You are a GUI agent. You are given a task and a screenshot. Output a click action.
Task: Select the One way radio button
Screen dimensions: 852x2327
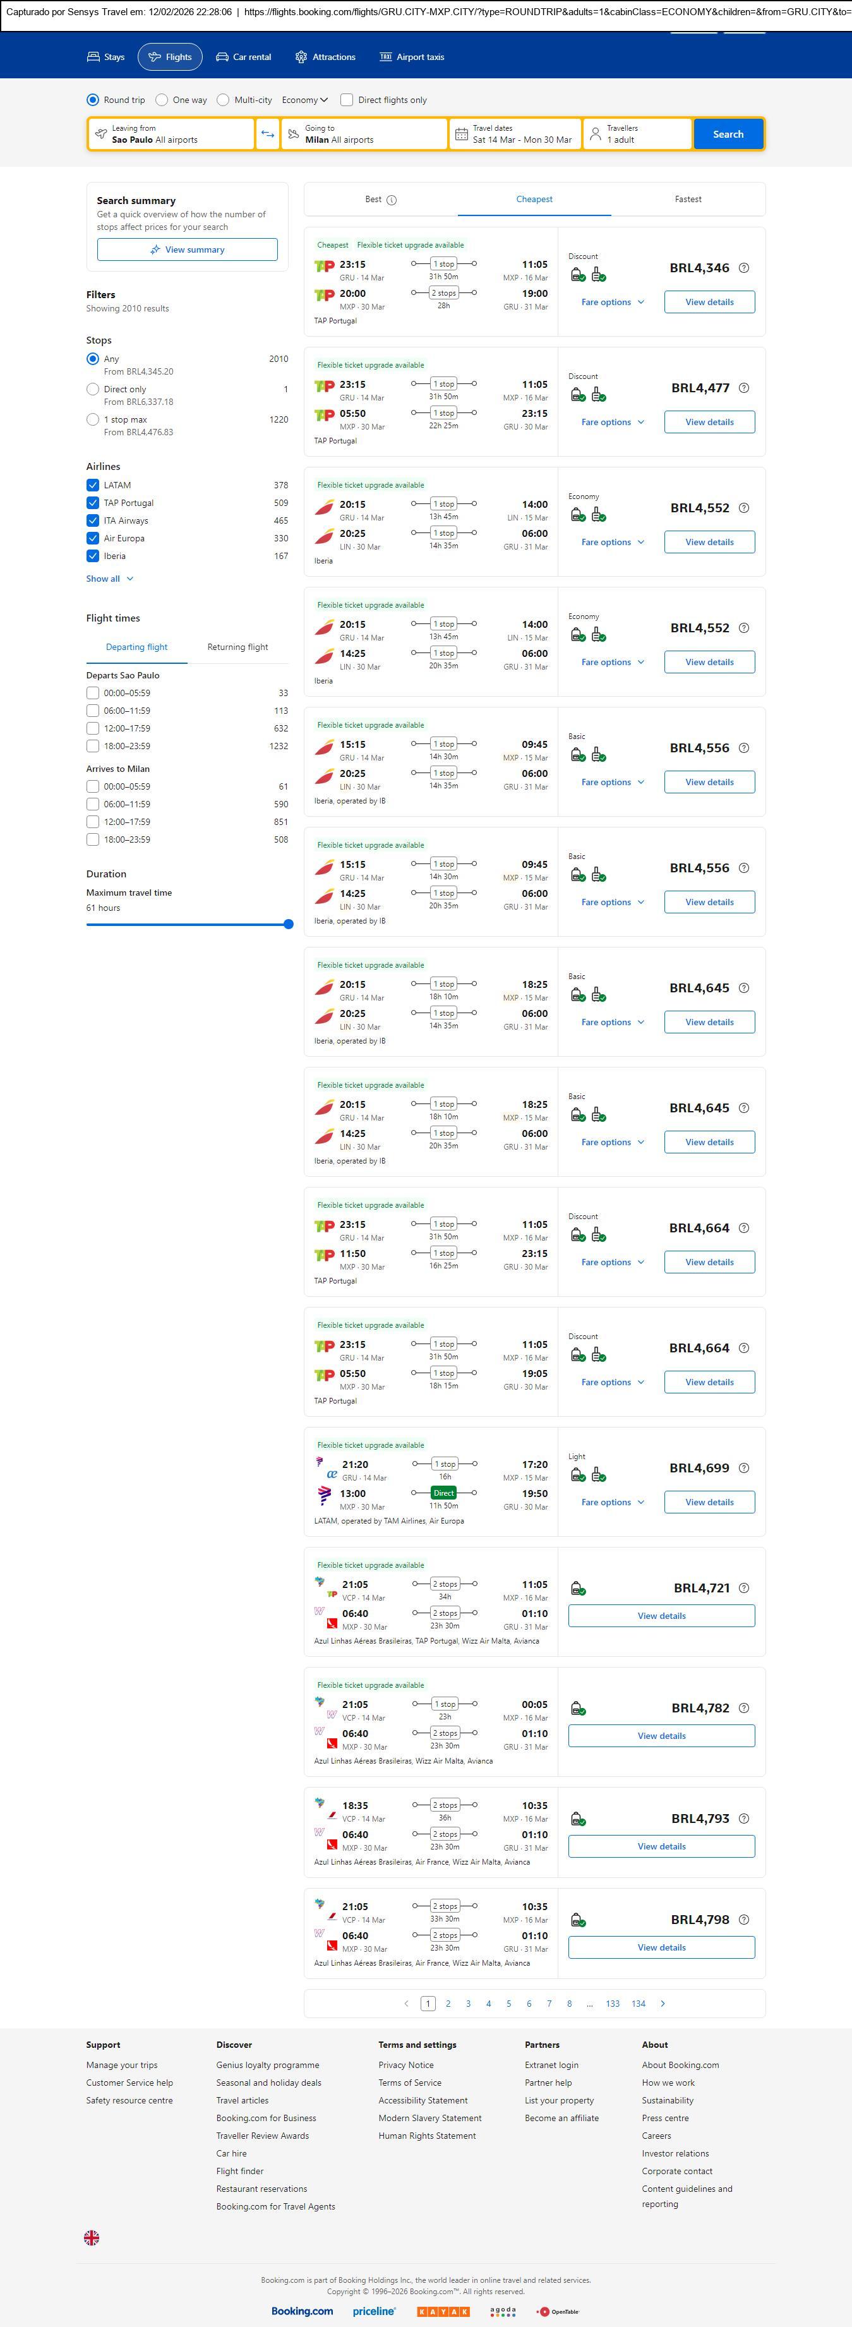pos(162,100)
